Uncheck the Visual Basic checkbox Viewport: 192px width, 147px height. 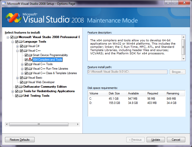pyautogui.click(x=21, y=78)
